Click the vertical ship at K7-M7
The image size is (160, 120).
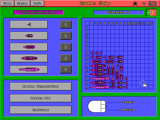pyautogui.click(x=117, y=74)
